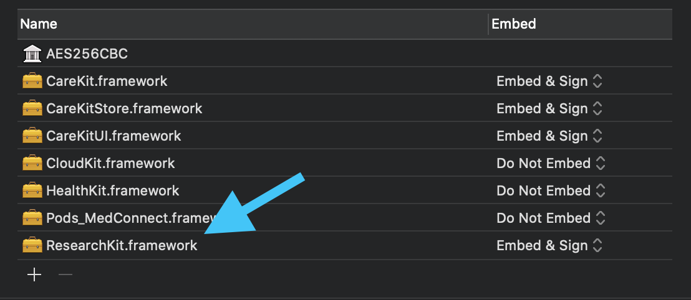Click the CareKitUI.framework toolbox icon
The image size is (691, 300).
click(32, 136)
